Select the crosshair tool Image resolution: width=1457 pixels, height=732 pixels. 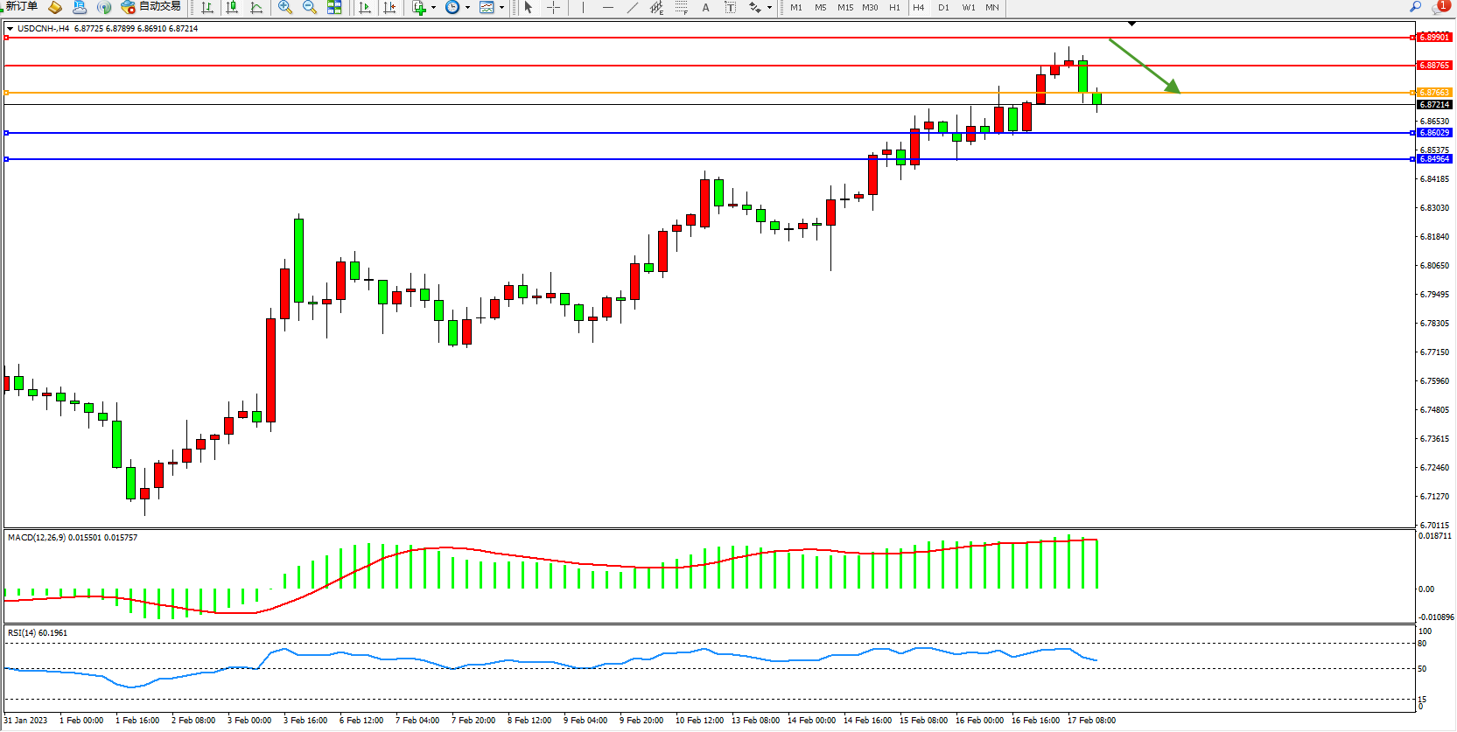coord(554,7)
